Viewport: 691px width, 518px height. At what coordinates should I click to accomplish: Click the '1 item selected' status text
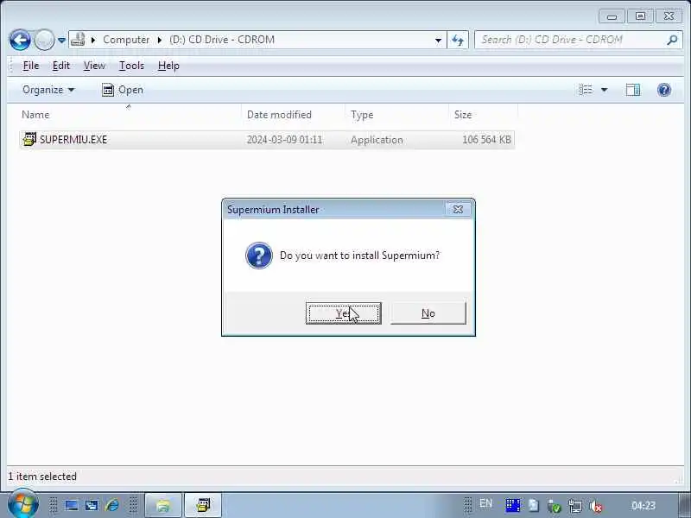42,477
